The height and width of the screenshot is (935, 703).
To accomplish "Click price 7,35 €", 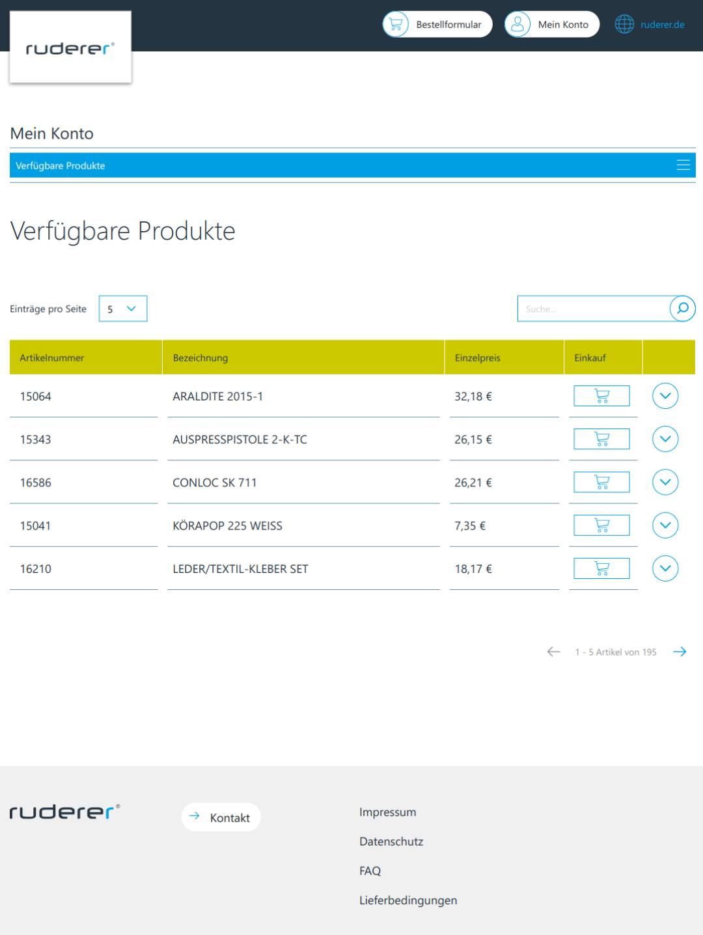I will [x=470, y=525].
